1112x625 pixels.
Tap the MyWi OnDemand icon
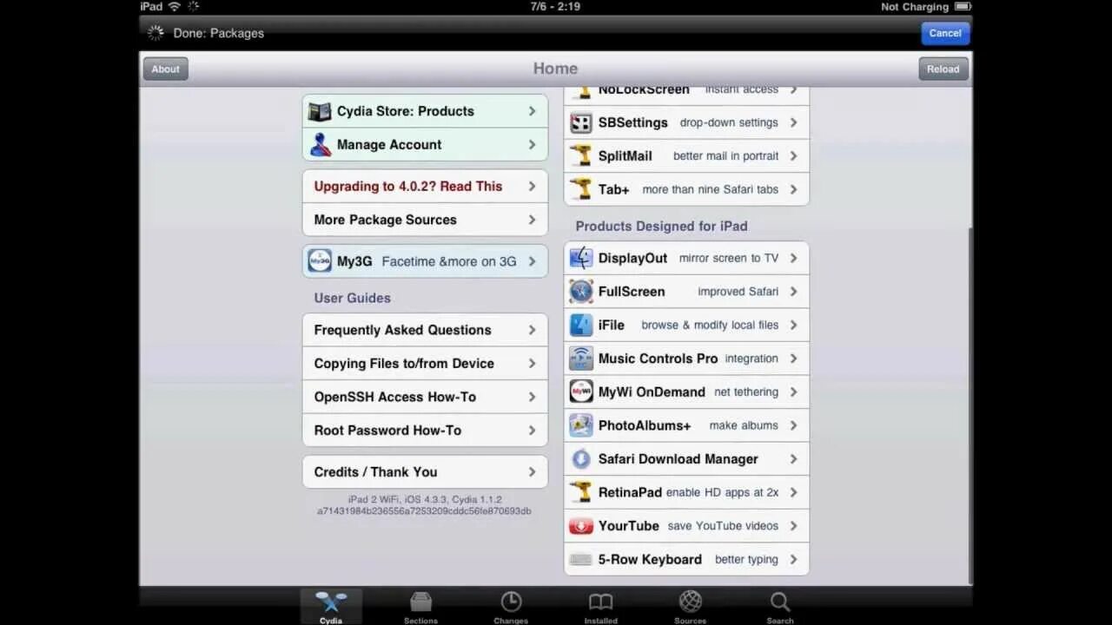point(581,391)
